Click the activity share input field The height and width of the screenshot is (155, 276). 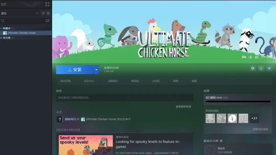(x=125, y=98)
